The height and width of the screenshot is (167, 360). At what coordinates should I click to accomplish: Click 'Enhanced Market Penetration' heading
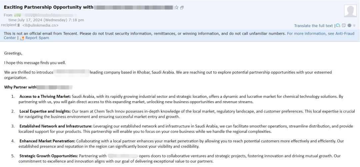(47, 141)
